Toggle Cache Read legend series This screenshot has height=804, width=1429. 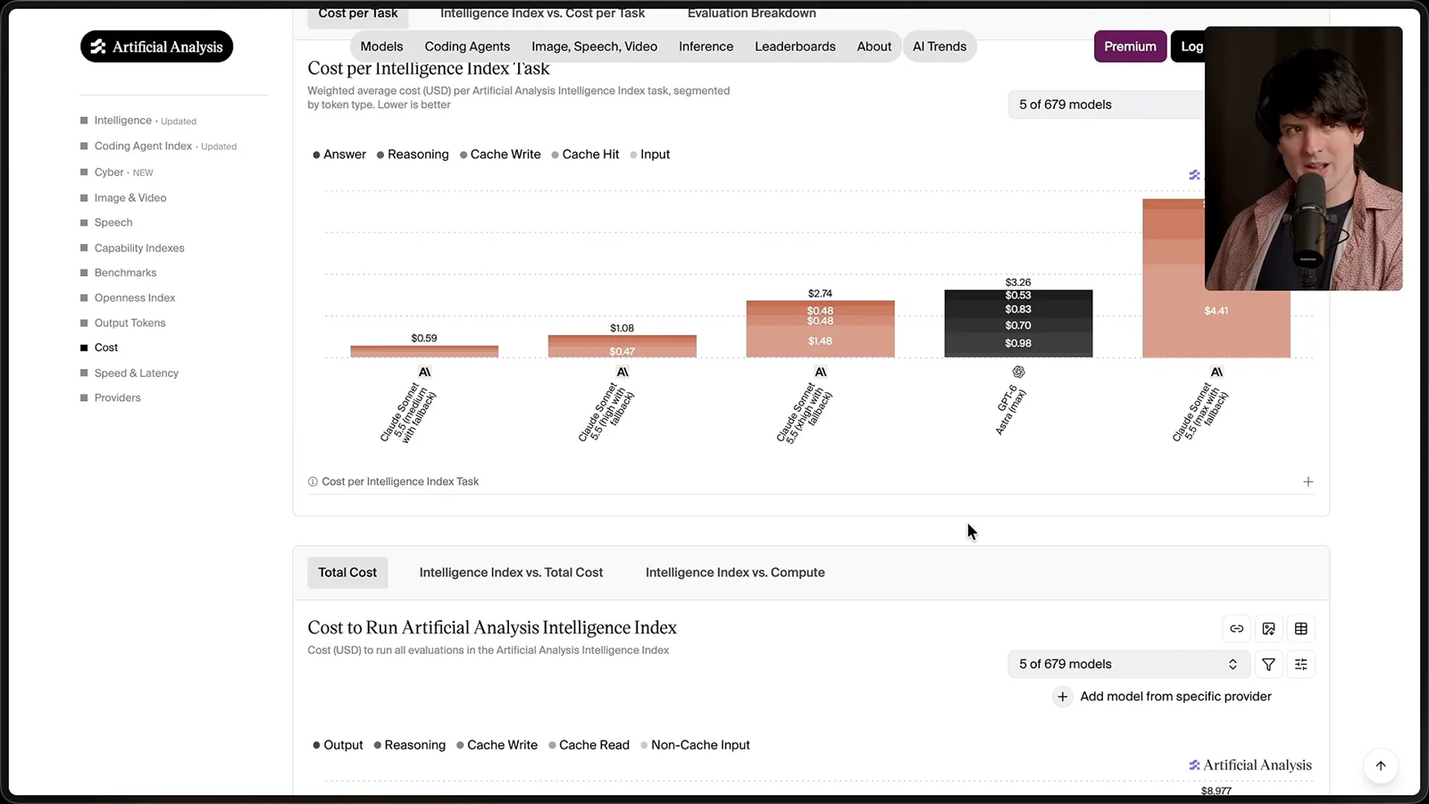point(589,745)
